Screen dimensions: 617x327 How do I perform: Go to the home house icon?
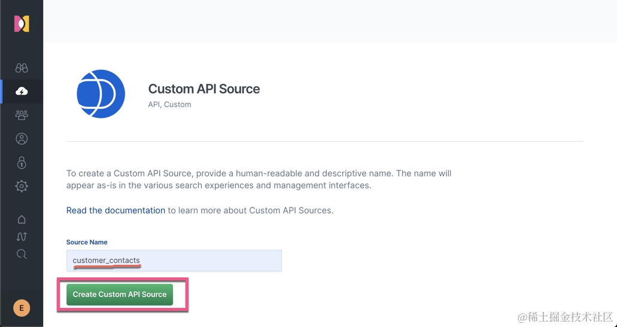click(x=22, y=219)
